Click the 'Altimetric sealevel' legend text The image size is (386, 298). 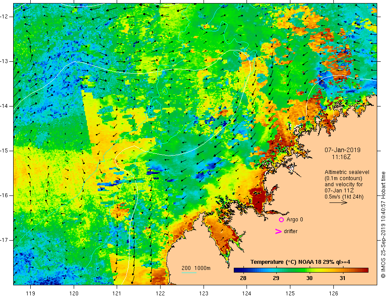point(347,172)
